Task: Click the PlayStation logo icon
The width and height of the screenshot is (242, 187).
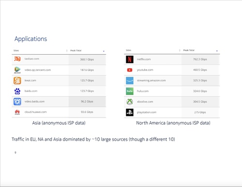Action: [130, 112]
